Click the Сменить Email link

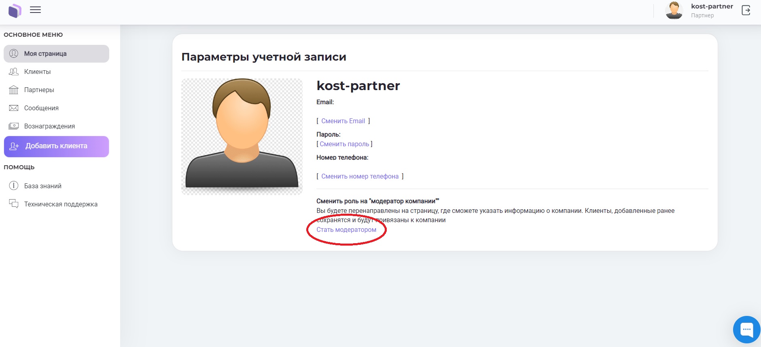click(x=343, y=121)
